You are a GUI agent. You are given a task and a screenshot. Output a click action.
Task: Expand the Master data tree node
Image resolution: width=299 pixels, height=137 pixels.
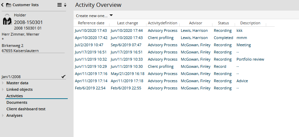click(3, 83)
